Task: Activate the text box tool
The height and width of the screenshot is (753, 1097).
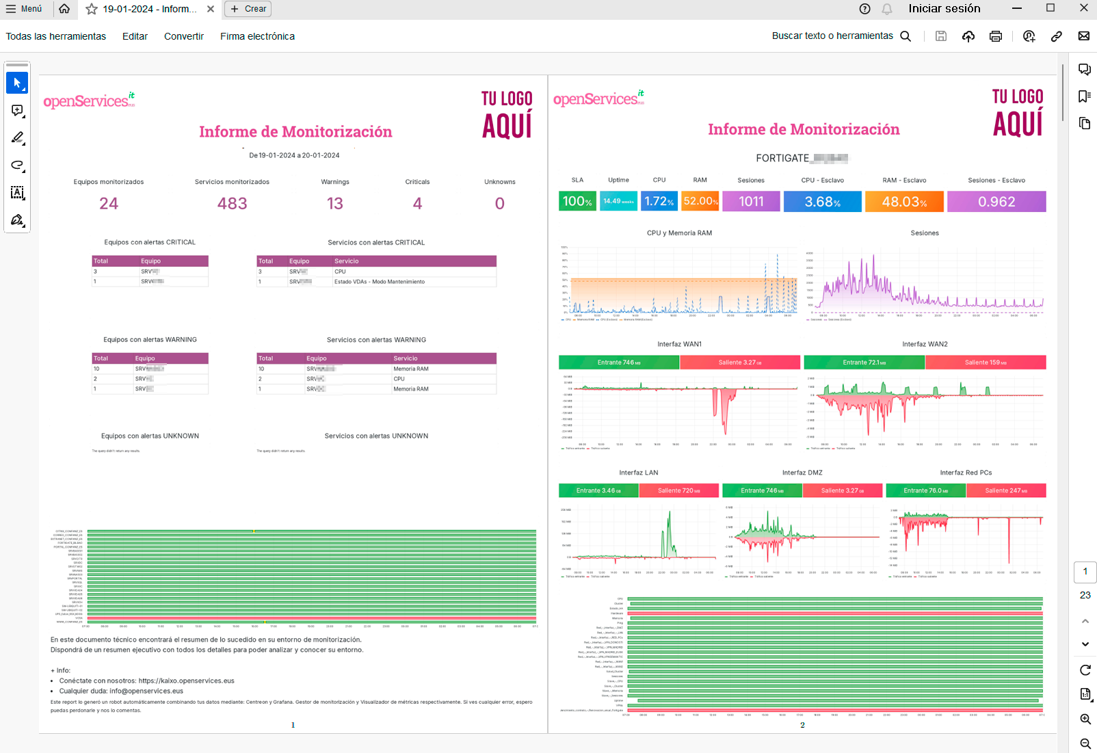Action: click(x=17, y=193)
